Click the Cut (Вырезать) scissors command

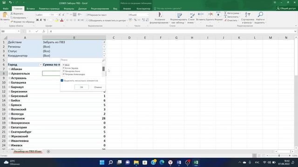pyautogui.click(x=17, y=13)
